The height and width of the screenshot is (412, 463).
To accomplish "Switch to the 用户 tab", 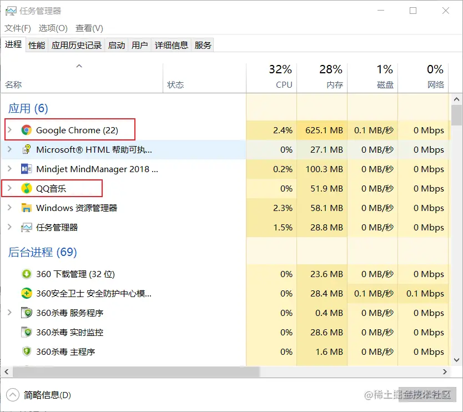I will 140,45.
